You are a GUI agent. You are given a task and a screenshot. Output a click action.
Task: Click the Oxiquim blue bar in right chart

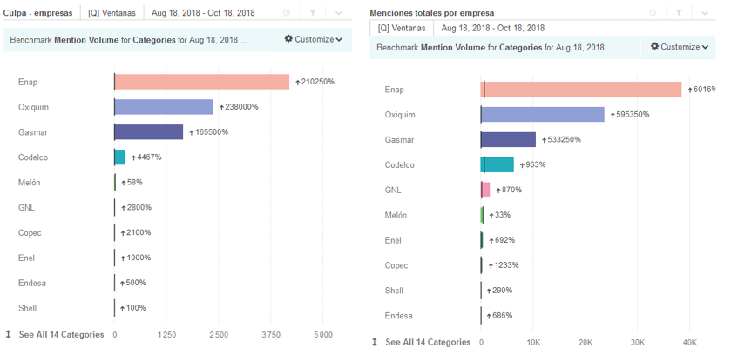542,115
